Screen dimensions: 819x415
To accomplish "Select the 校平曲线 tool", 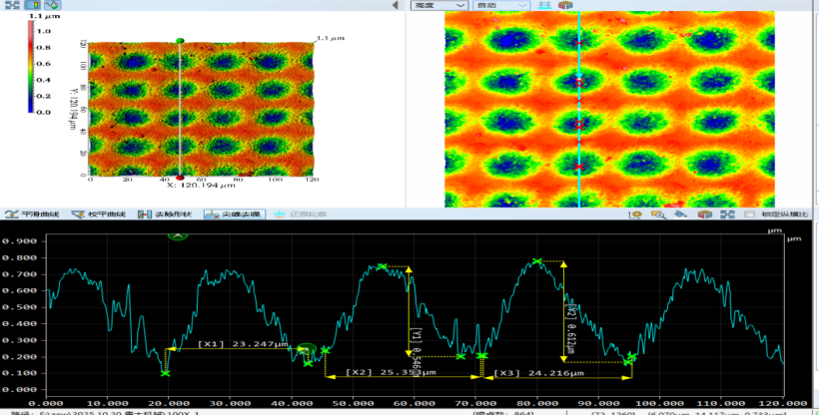I will pyautogui.click(x=101, y=214).
